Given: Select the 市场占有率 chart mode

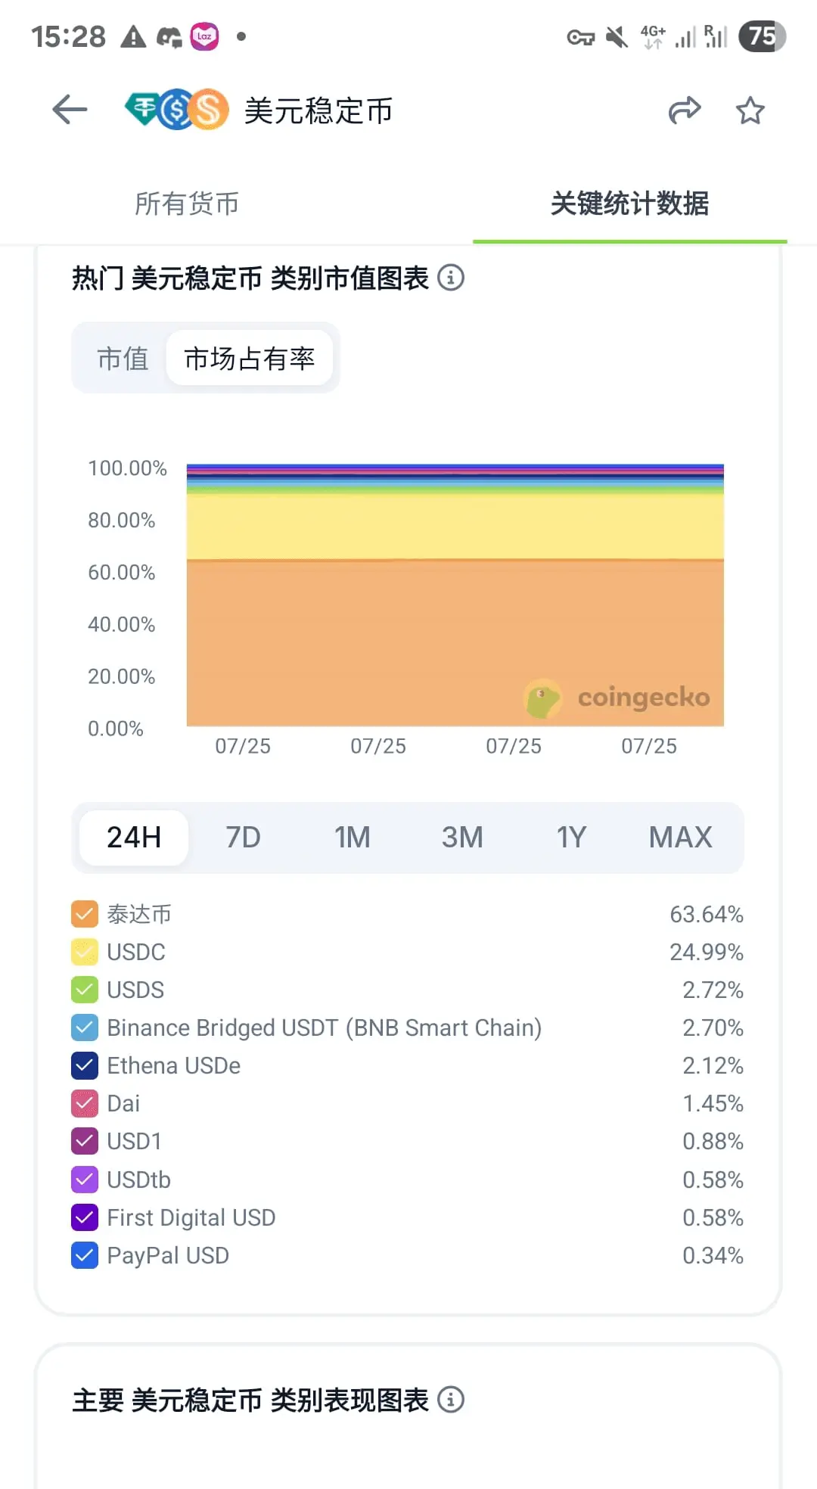Looking at the screenshot, I should (x=250, y=358).
